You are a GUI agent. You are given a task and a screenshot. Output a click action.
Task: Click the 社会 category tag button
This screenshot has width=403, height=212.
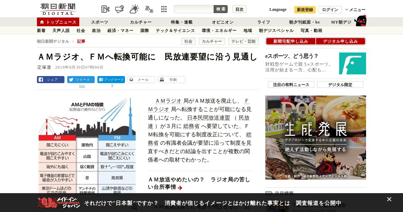tap(188, 41)
